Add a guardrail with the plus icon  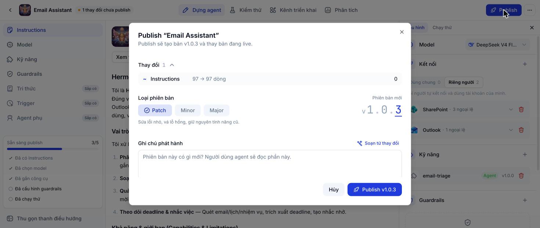click(x=525, y=200)
